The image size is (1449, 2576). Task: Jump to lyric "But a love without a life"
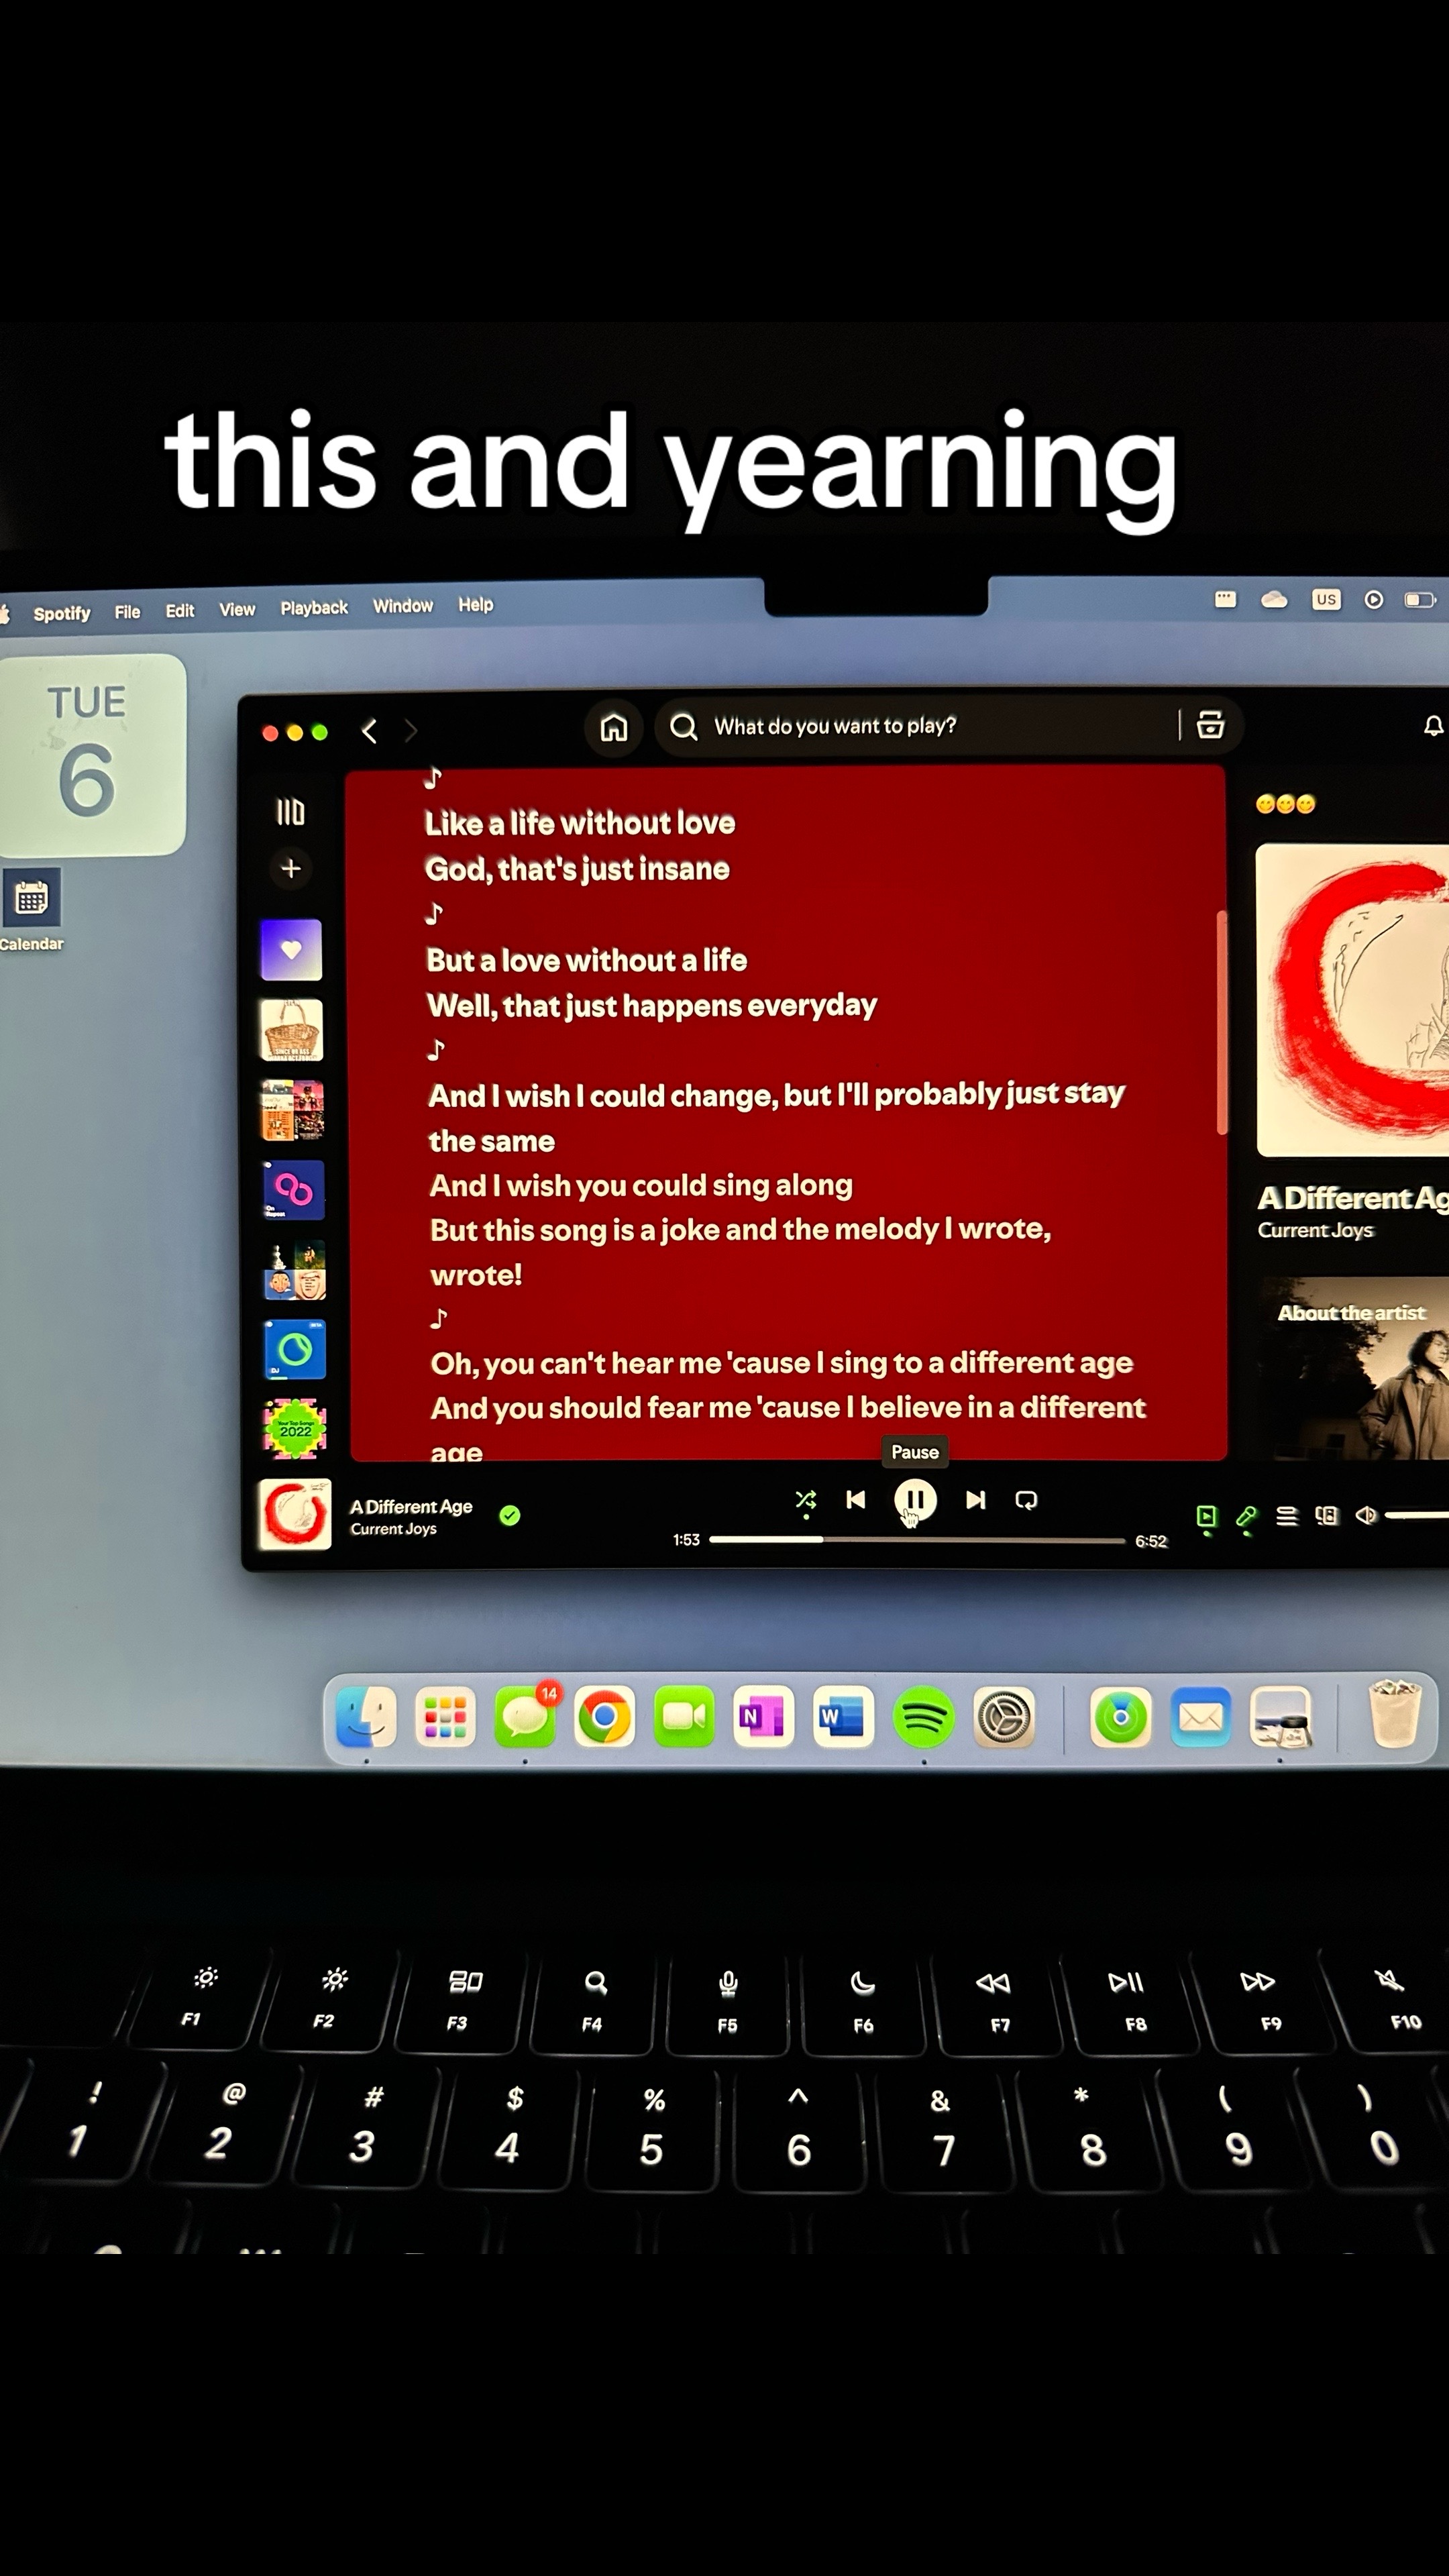(587, 960)
